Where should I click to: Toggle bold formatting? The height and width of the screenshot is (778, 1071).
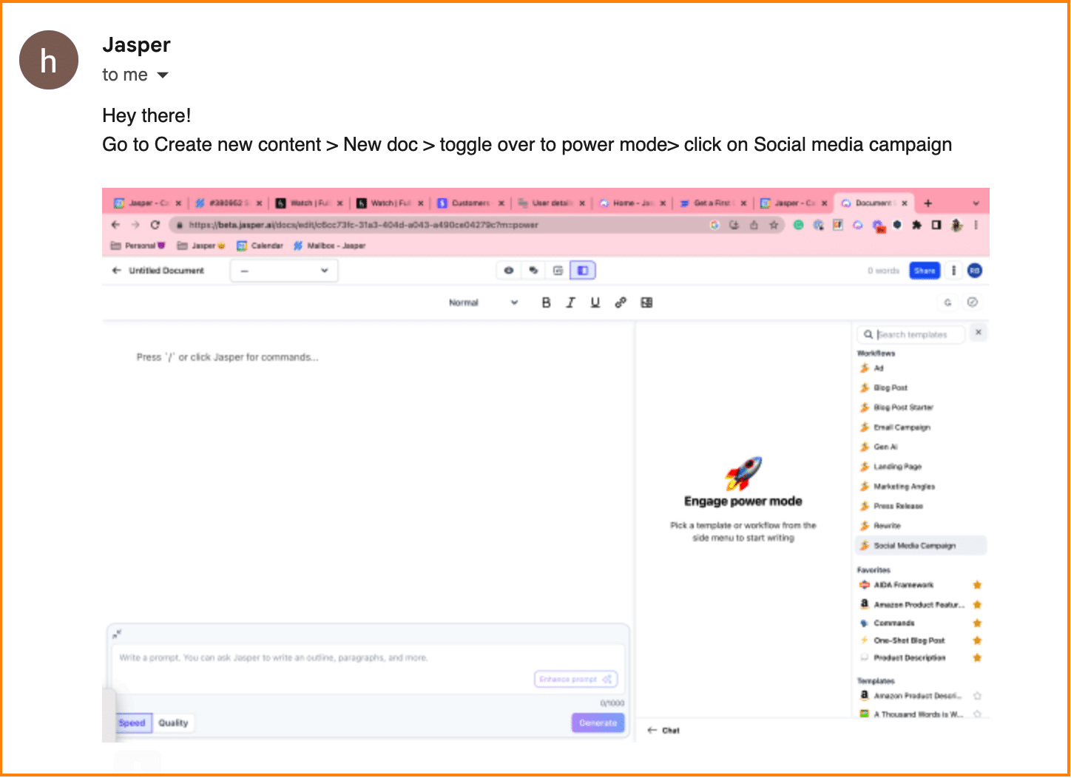546,302
